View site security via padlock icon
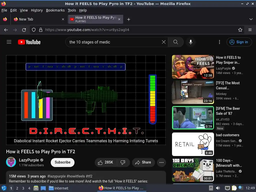This screenshot has width=256, height=192. click(41, 30)
